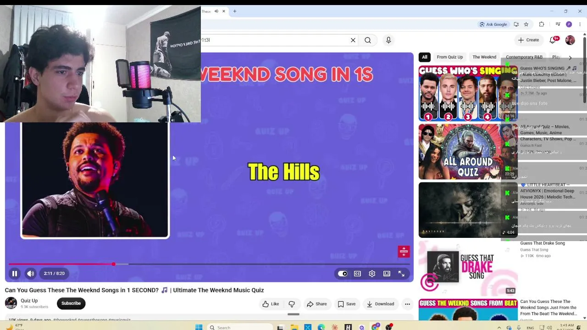Click the stream overlay icon on video
Image resolution: width=587 pixels, height=330 pixels.
(x=404, y=251)
